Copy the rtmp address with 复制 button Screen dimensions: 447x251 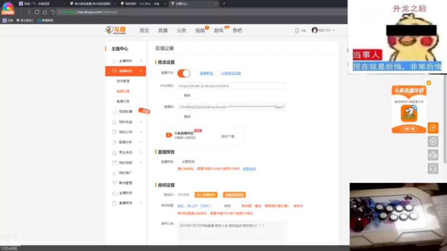coord(187,95)
